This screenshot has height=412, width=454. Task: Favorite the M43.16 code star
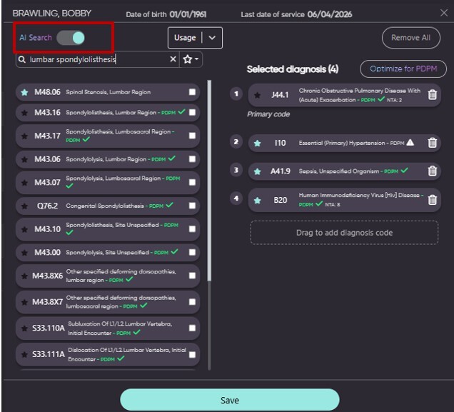click(24, 113)
